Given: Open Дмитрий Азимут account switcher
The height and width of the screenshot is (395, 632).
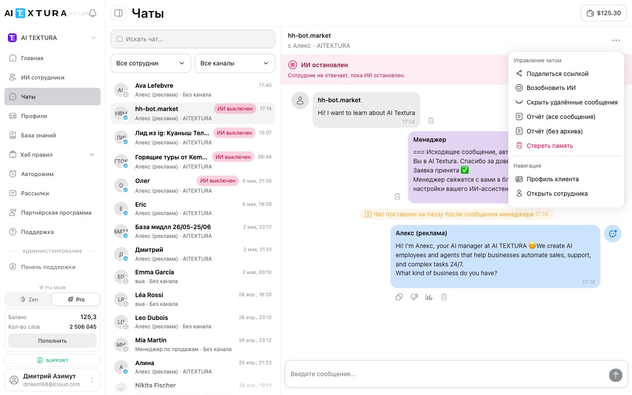Looking at the screenshot, I should (x=52, y=380).
